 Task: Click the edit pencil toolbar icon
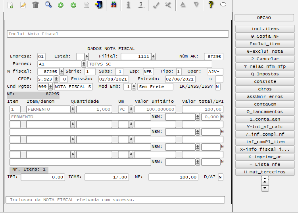[23, 5]
